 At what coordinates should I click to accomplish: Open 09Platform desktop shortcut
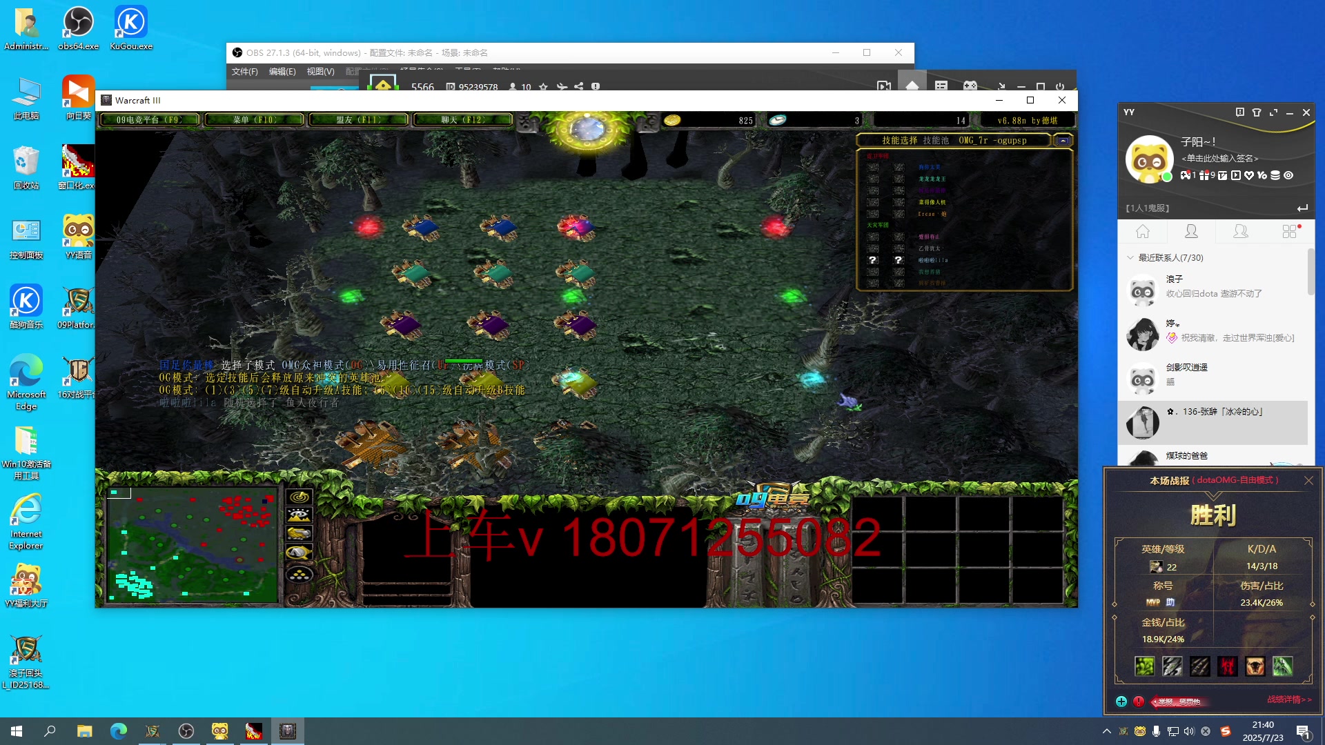tap(77, 308)
